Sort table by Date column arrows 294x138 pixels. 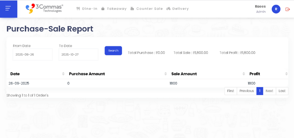pos(63,74)
